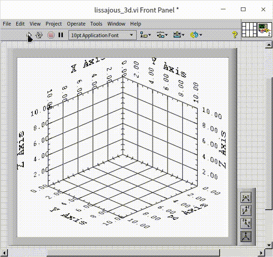Open the View menu
This screenshot has height=257, width=273.
click(x=35, y=24)
